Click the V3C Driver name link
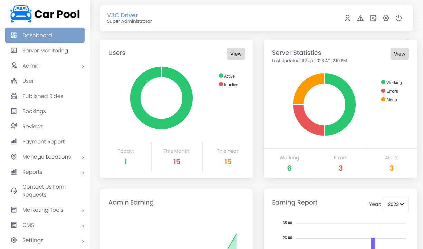The height and width of the screenshot is (249, 423). pyautogui.click(x=122, y=15)
